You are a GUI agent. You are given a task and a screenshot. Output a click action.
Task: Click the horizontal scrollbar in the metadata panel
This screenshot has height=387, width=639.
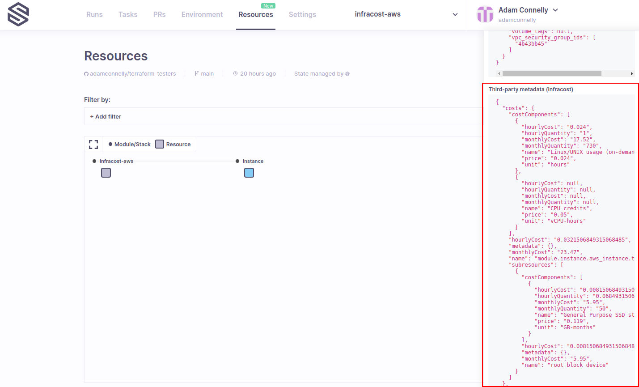[551, 73]
